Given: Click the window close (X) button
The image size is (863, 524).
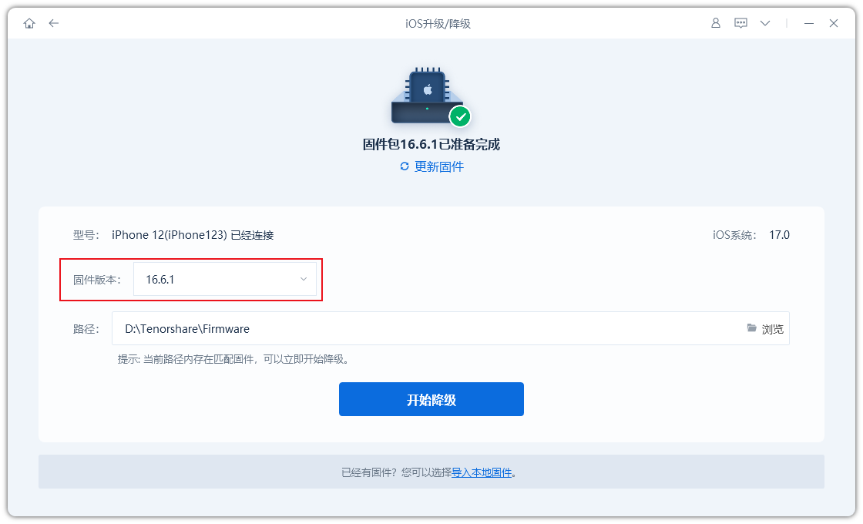Looking at the screenshot, I should point(834,23).
